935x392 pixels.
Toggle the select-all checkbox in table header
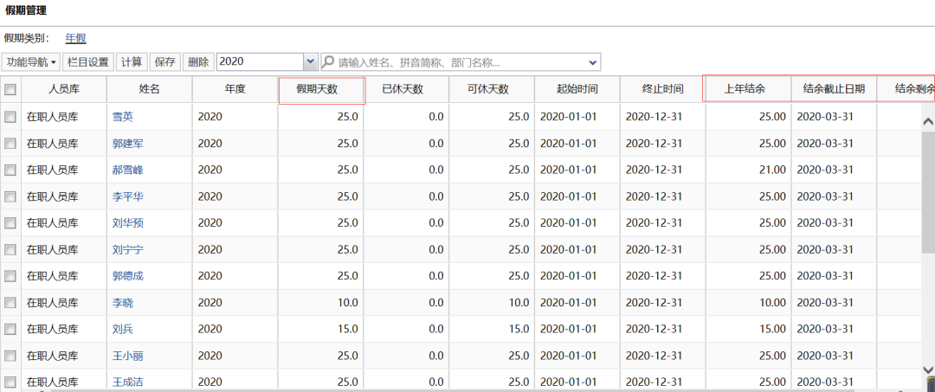pos(10,90)
